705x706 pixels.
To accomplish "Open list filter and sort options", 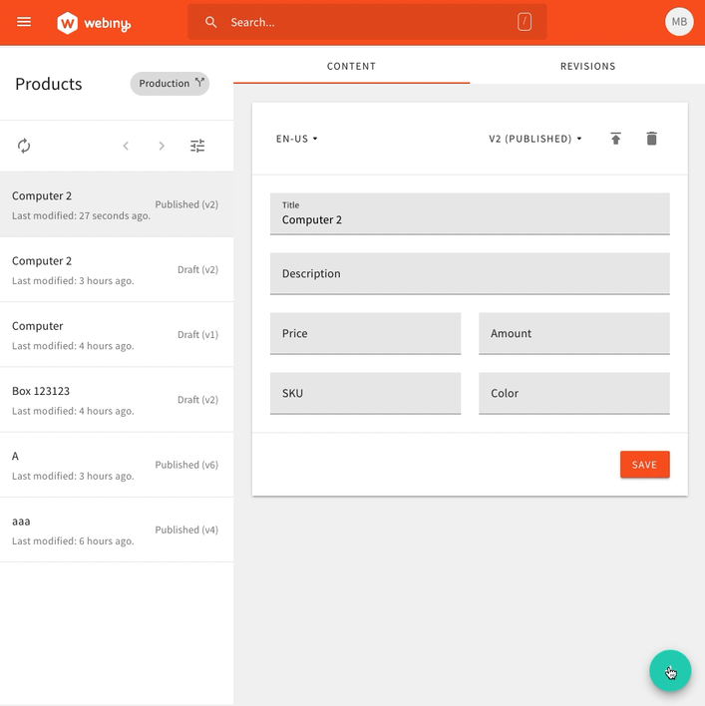I will point(197,146).
